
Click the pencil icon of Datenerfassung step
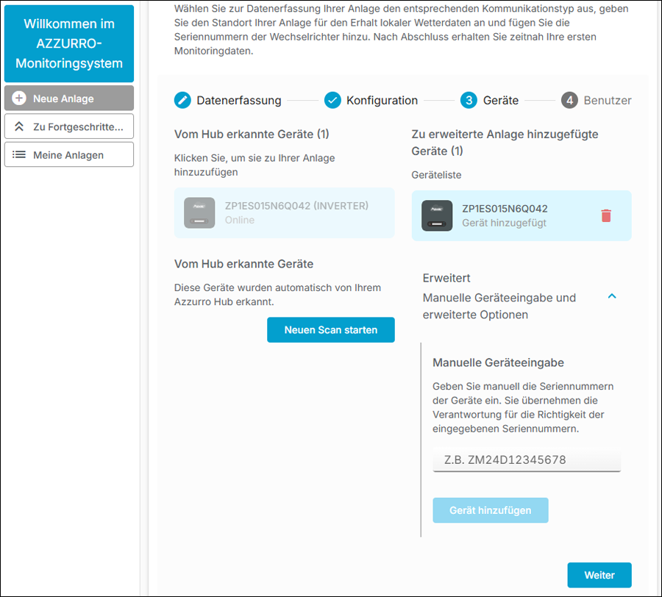tap(182, 101)
